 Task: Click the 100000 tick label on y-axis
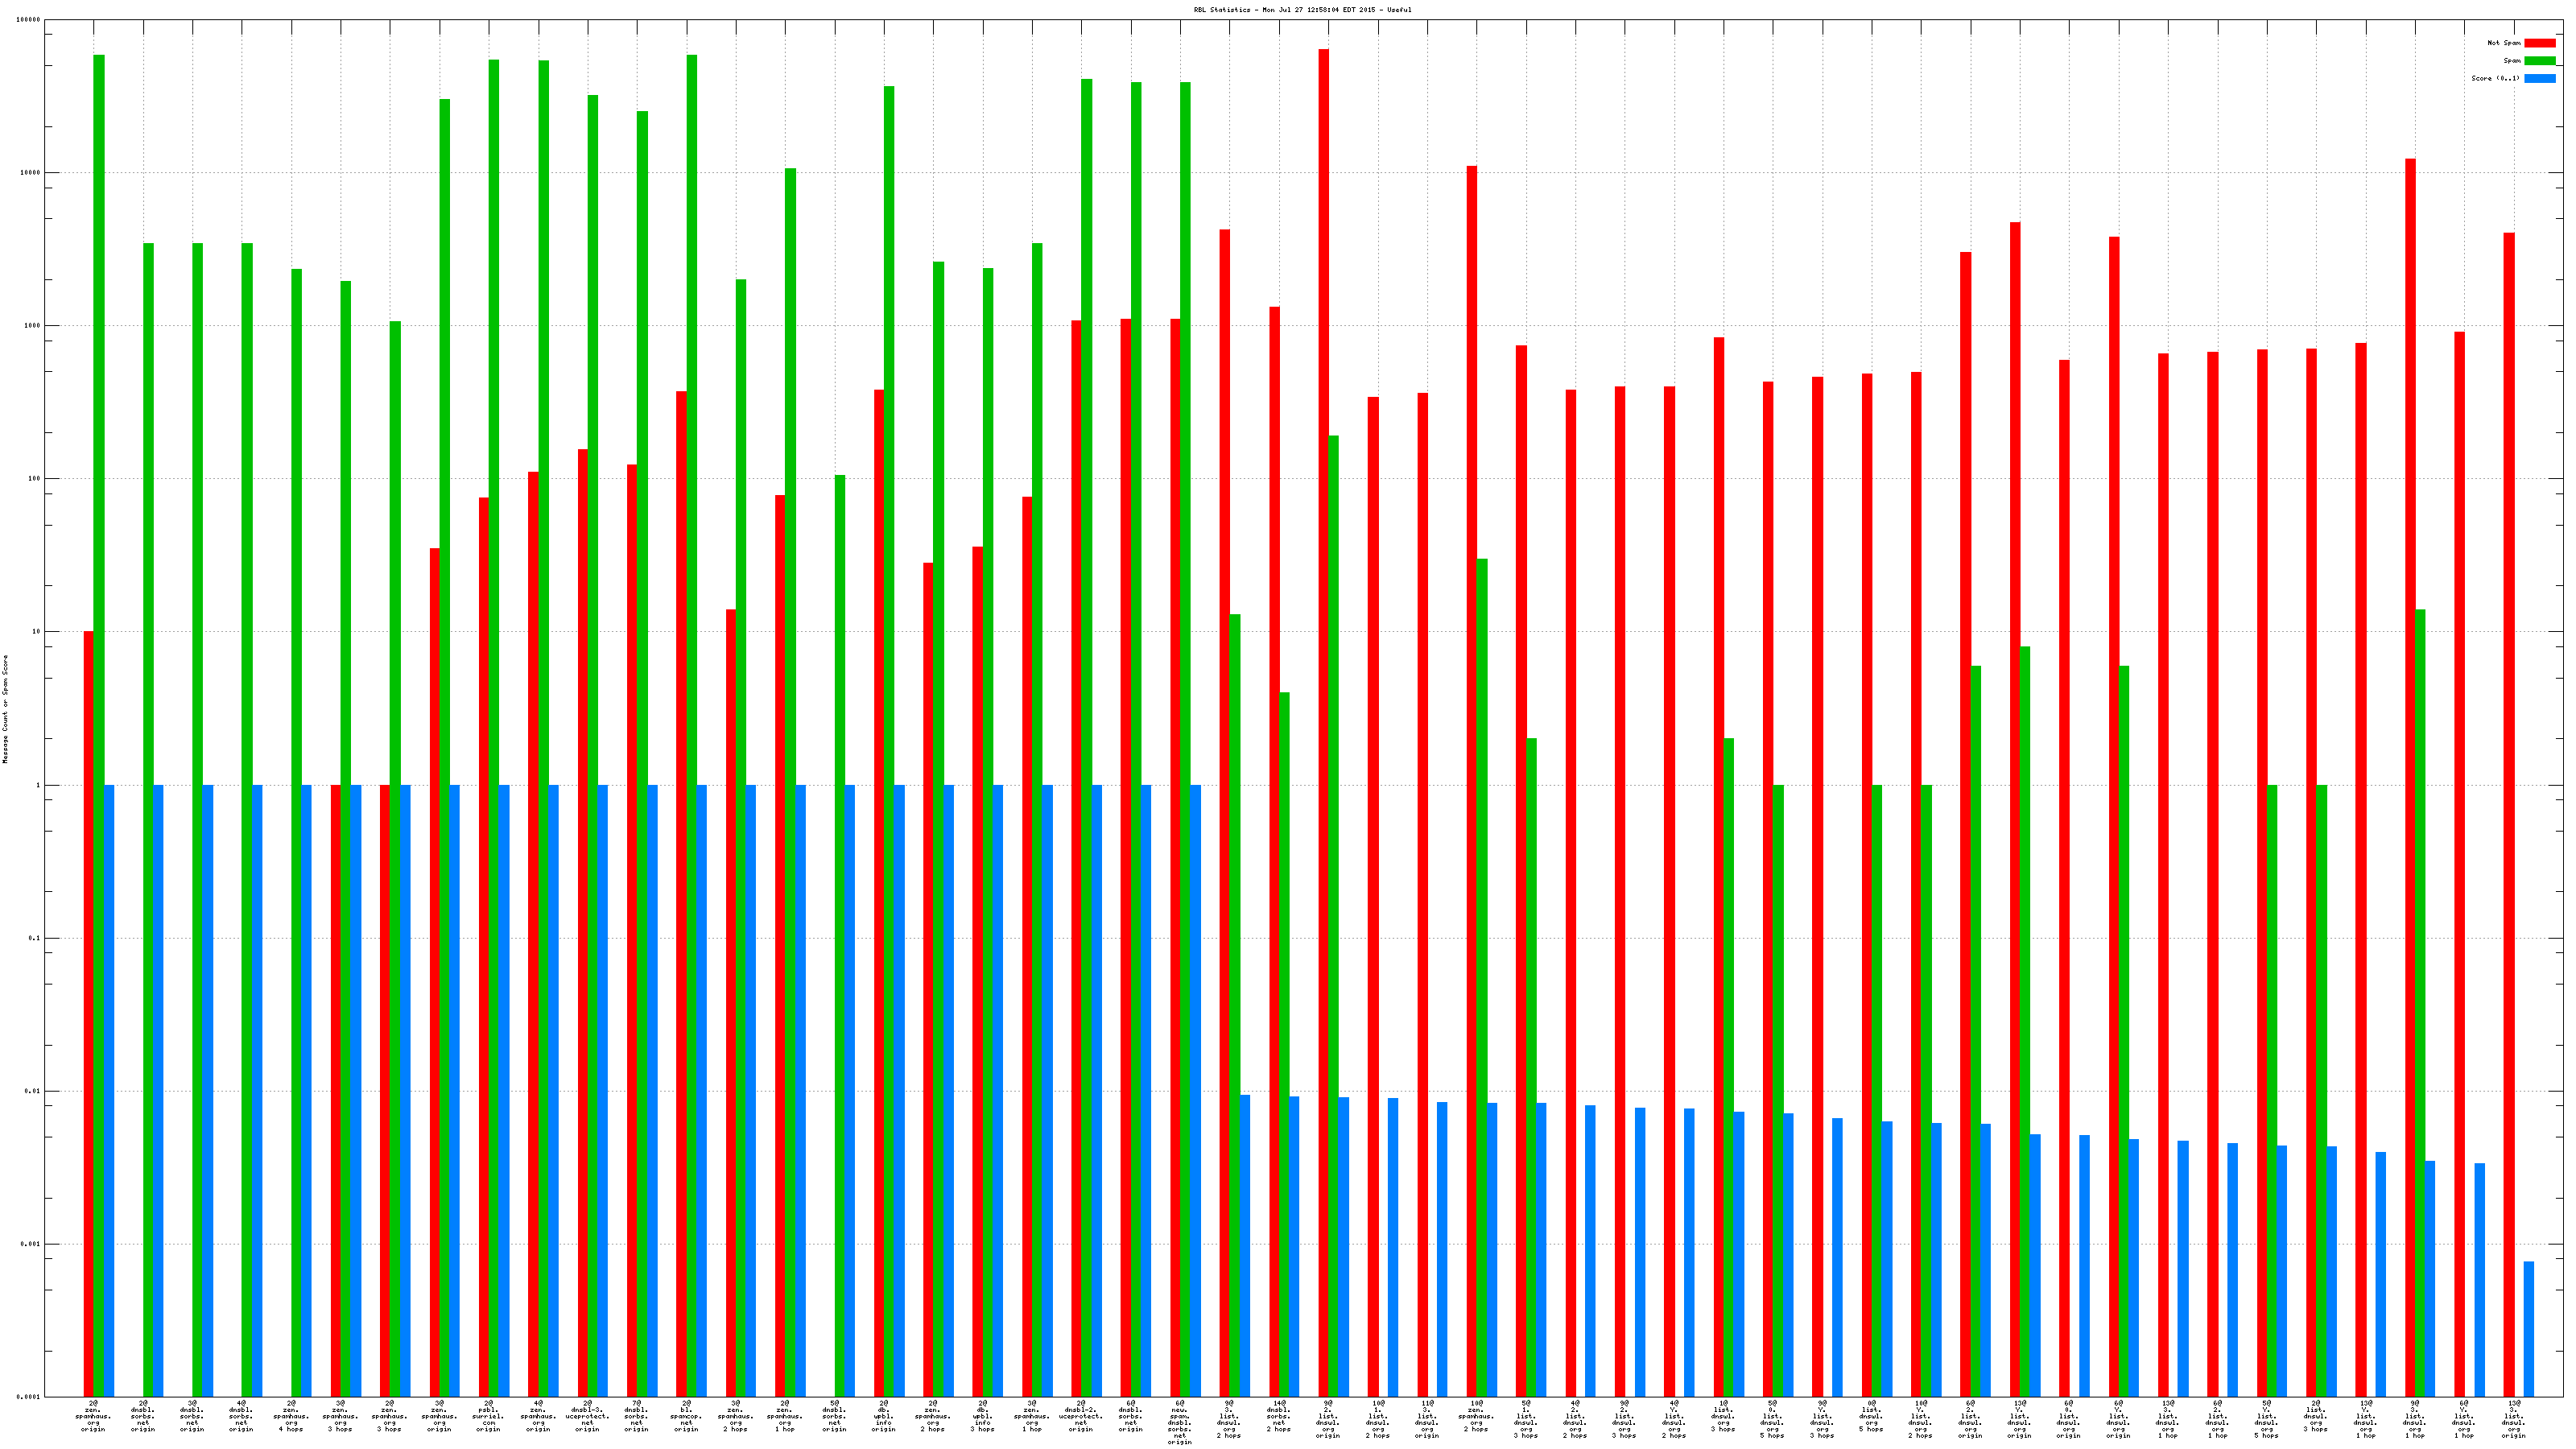pyautogui.click(x=29, y=20)
